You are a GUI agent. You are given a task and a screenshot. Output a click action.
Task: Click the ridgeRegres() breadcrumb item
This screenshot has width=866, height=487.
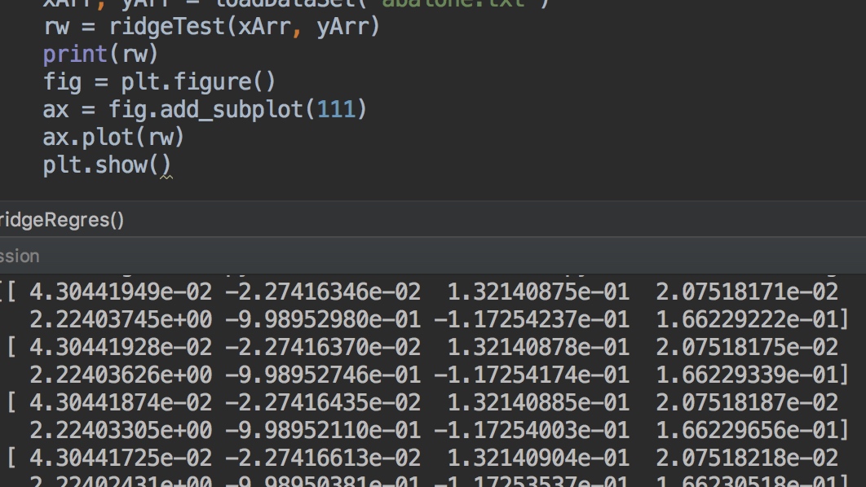pos(61,220)
